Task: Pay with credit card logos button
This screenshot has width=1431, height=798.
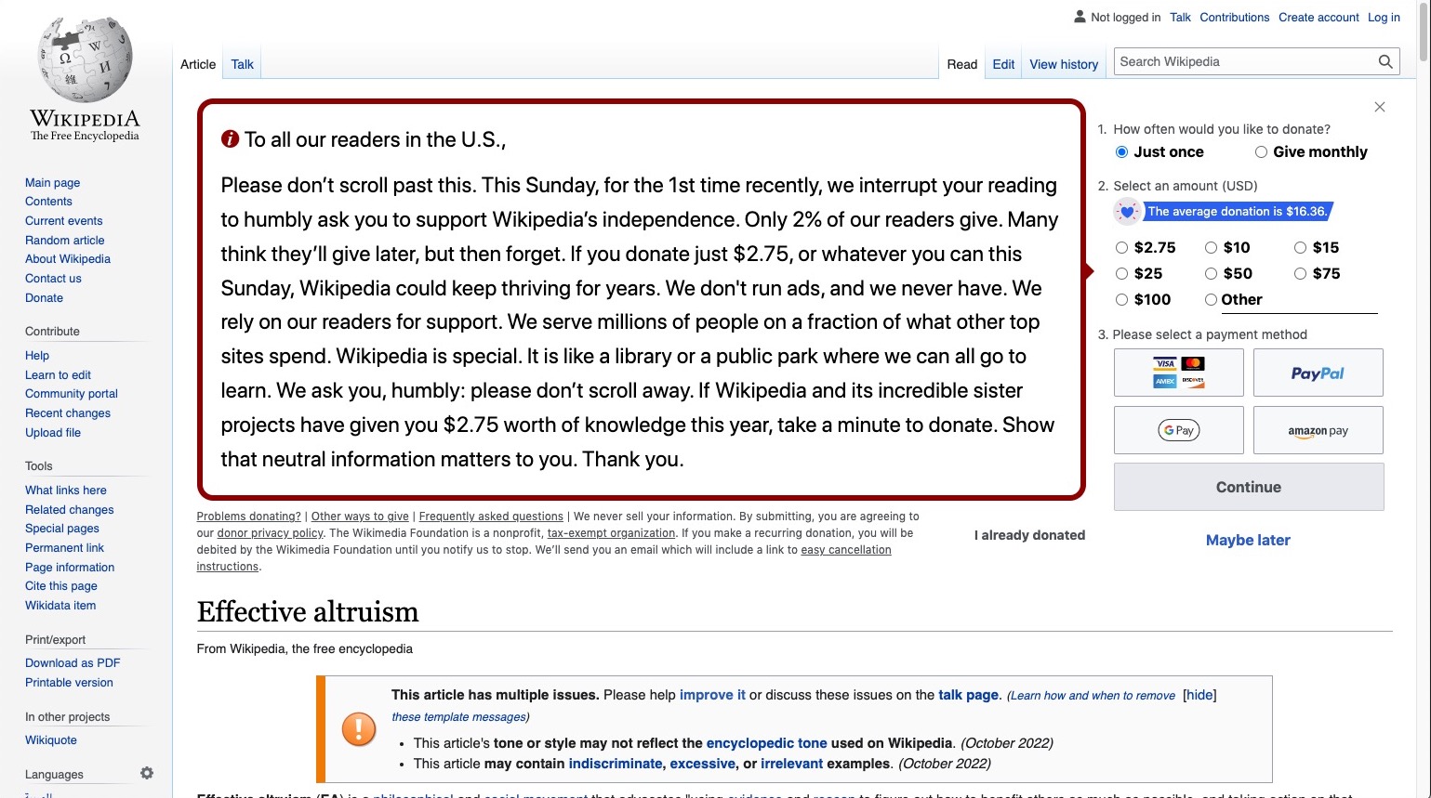Action: tap(1178, 373)
